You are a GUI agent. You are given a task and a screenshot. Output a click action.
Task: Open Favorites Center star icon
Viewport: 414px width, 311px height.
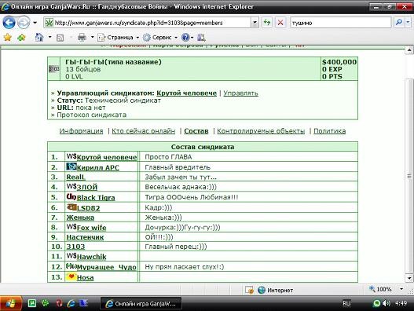click(x=8, y=38)
